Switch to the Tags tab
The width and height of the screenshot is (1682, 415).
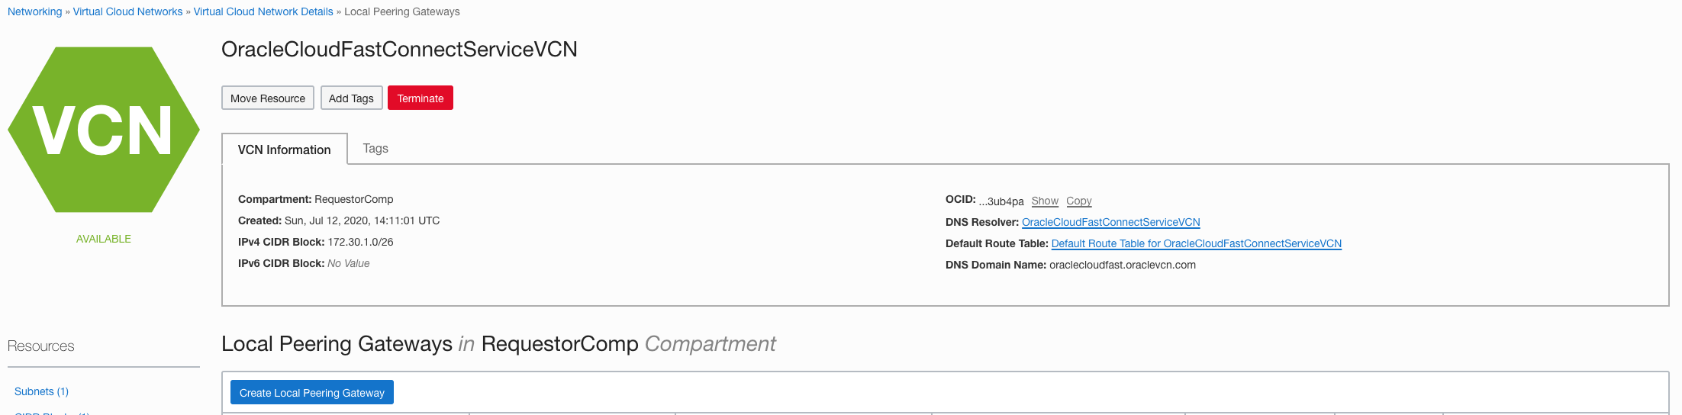(375, 148)
